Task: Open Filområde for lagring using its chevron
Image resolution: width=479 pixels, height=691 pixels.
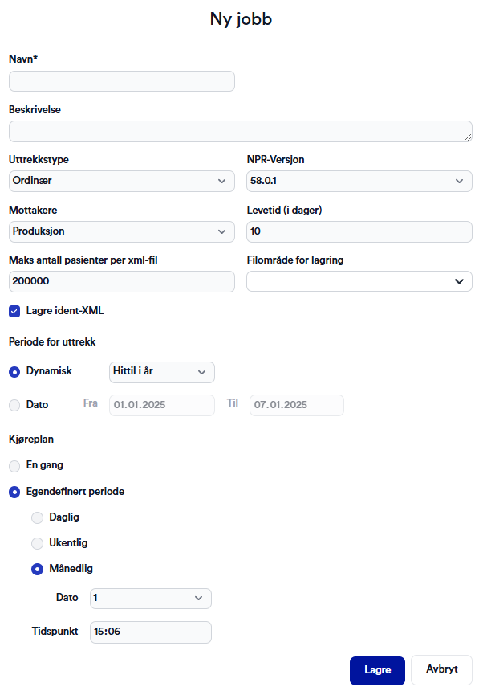Action: 461,281
